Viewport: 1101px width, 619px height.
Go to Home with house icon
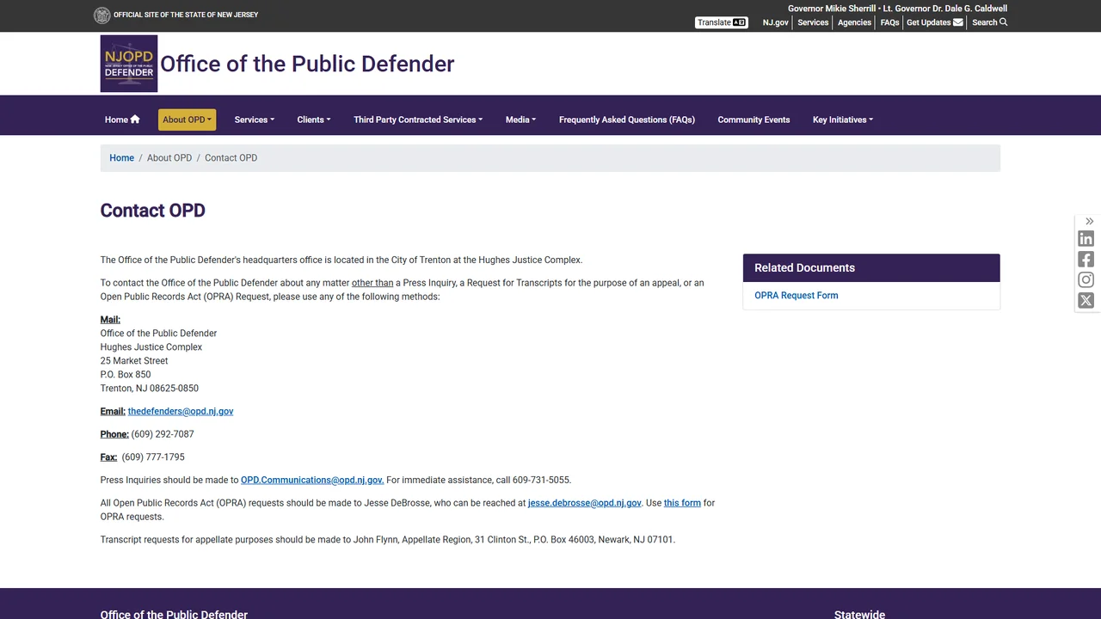tap(122, 120)
